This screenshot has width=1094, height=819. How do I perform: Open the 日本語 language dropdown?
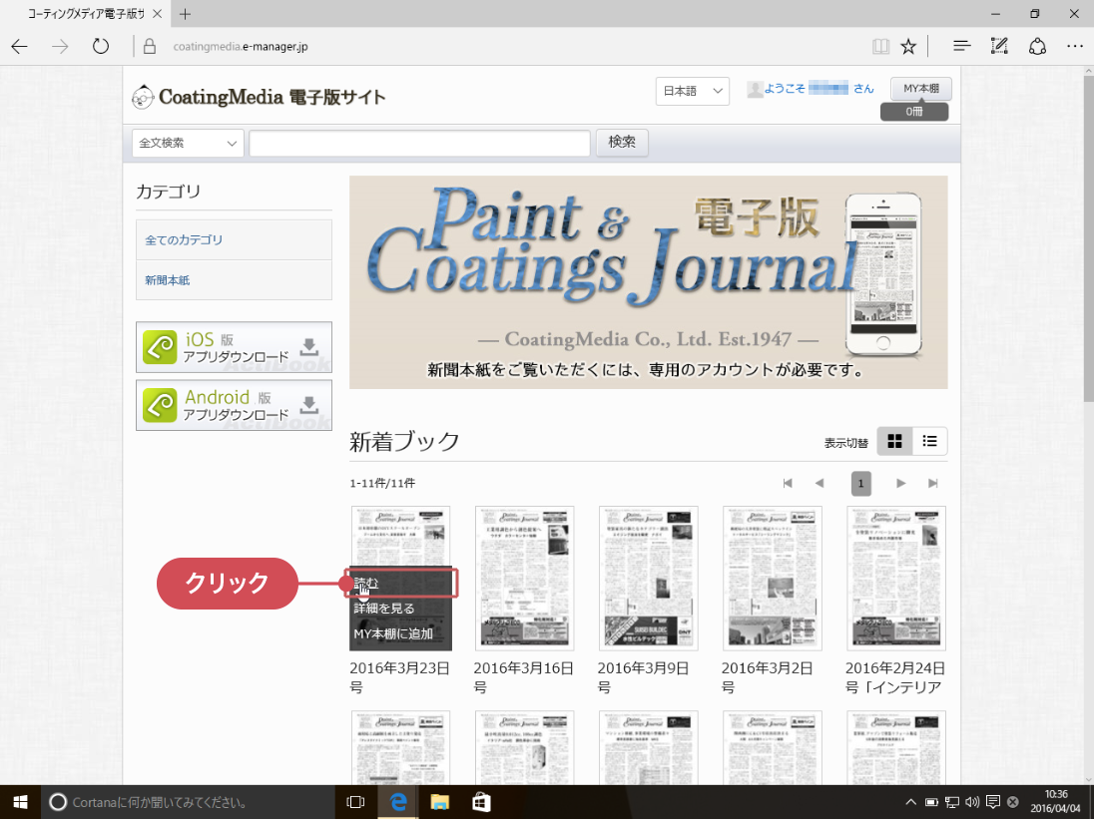tap(693, 91)
